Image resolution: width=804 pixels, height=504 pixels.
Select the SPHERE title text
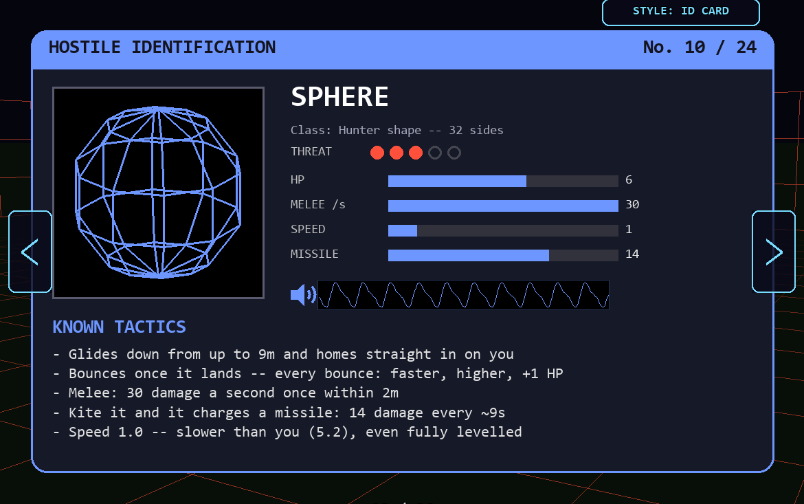(x=339, y=96)
